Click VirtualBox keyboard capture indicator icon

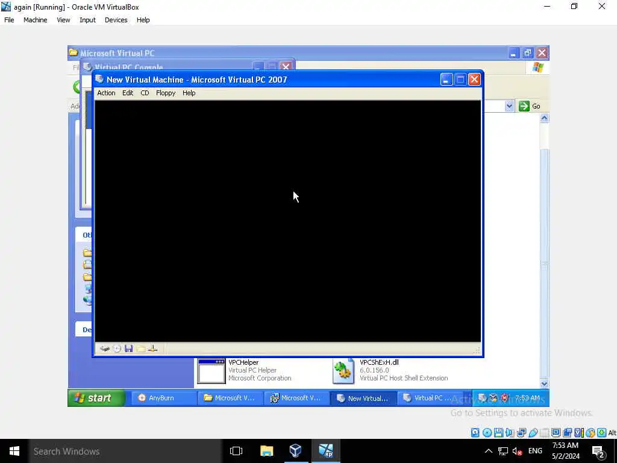602,433
